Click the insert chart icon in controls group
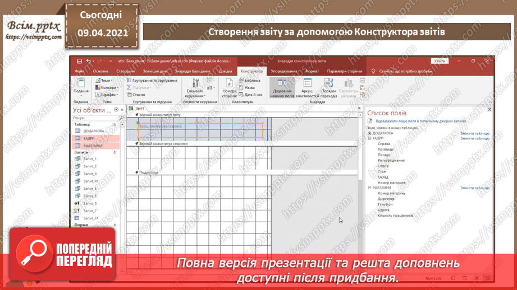The image size is (517, 290). (210, 87)
